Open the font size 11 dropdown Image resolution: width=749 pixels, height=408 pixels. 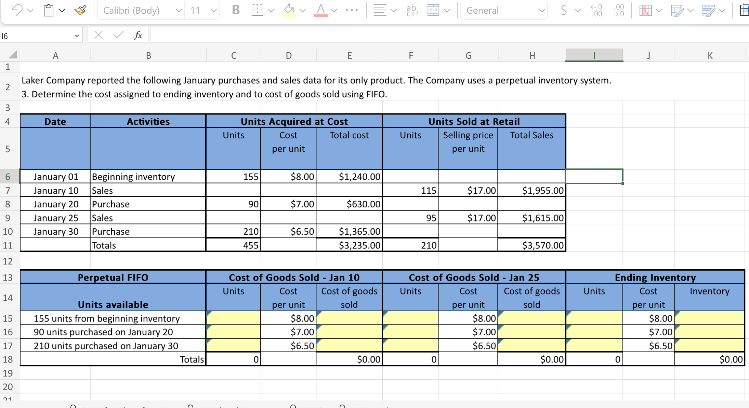click(213, 10)
